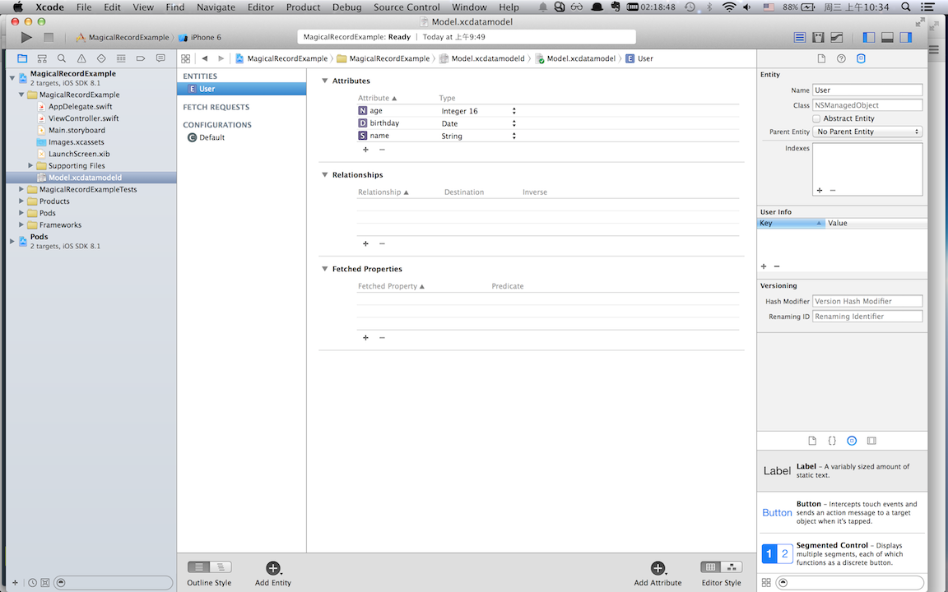Show the Report navigator
Image resolution: width=948 pixels, height=592 pixels.
pyautogui.click(x=160, y=58)
